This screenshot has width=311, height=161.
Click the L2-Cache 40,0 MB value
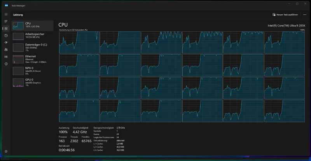click(120, 147)
